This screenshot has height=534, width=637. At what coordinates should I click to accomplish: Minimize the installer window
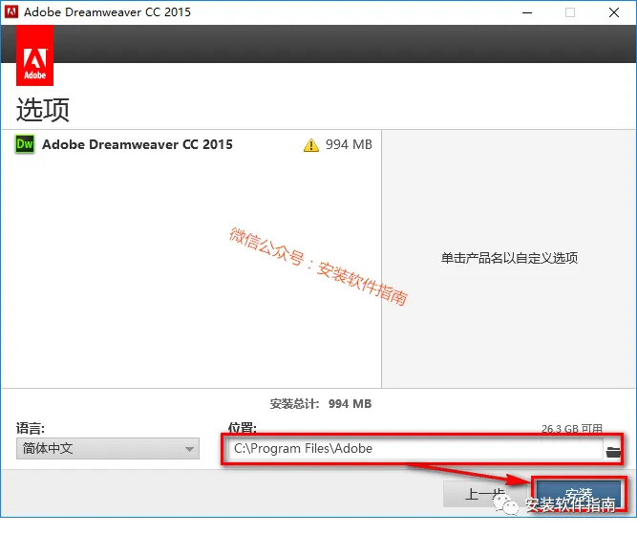click(527, 12)
